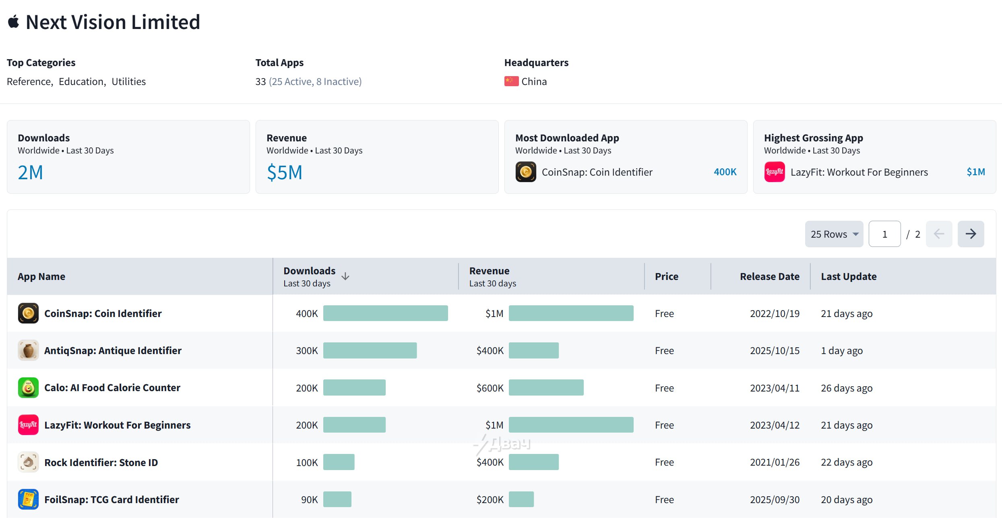
Task: Click the Apple logo beside publisher name
Action: [13, 22]
